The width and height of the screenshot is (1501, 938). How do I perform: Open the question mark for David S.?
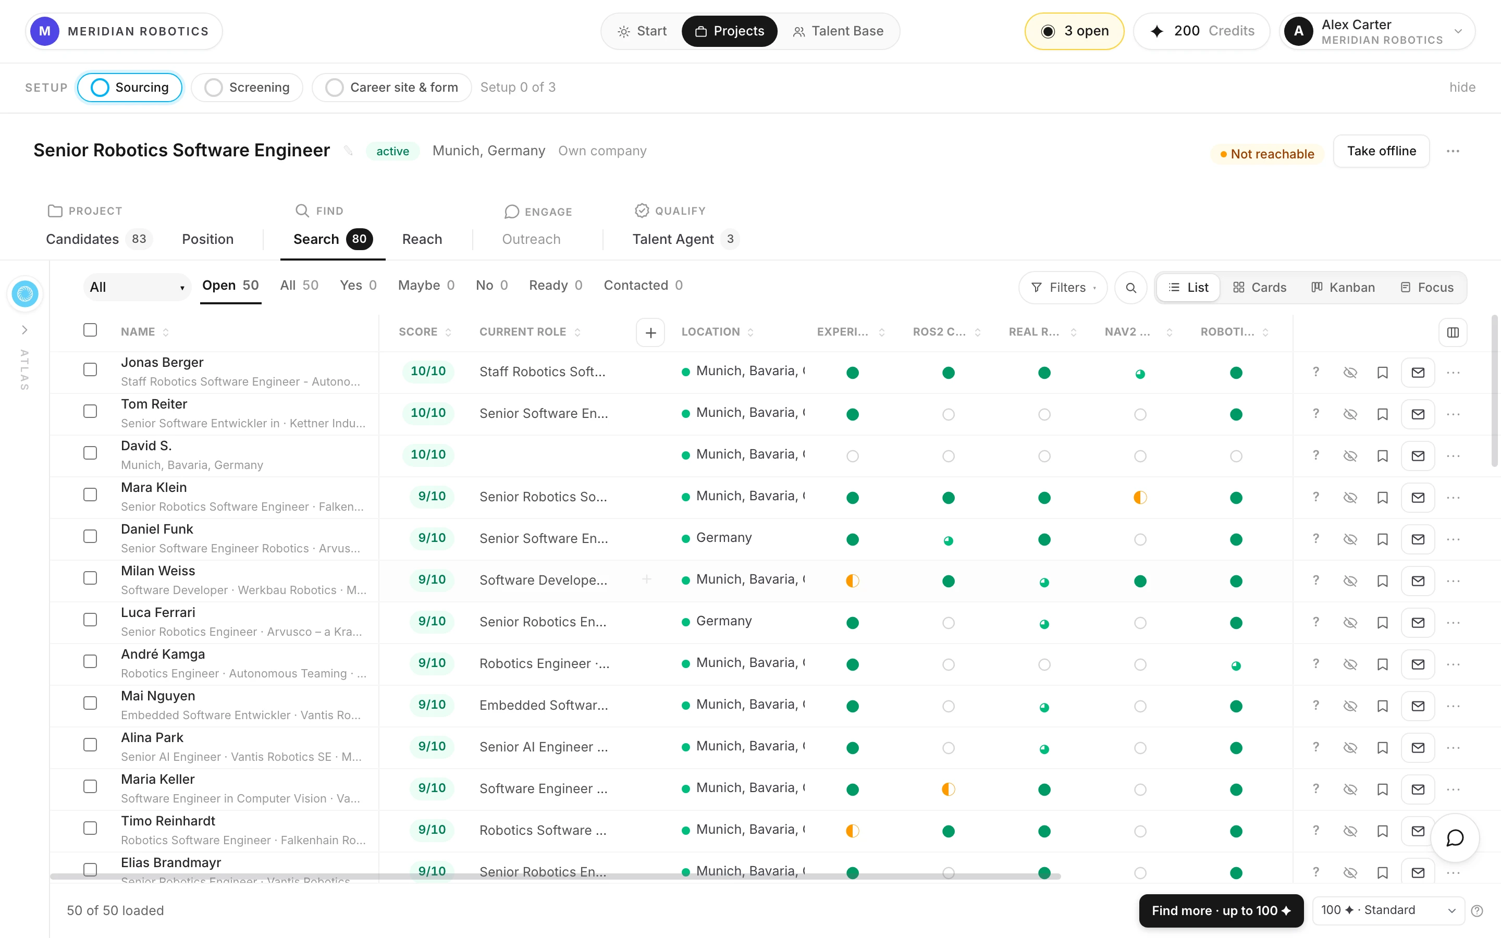[1315, 455]
